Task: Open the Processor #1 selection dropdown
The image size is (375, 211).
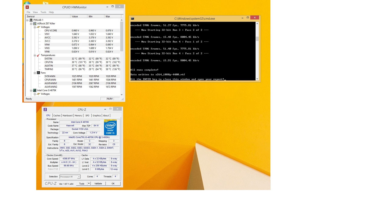Action: coord(79,177)
